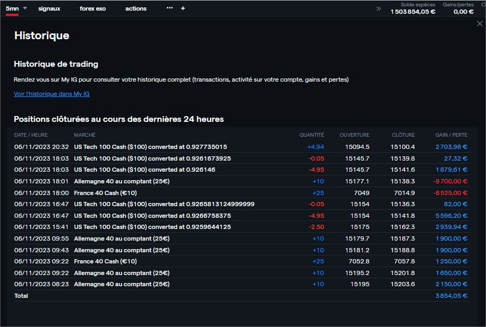Image resolution: width=486 pixels, height=327 pixels.
Task: Expand the account balance bar chevrons
Action: coord(379,8)
